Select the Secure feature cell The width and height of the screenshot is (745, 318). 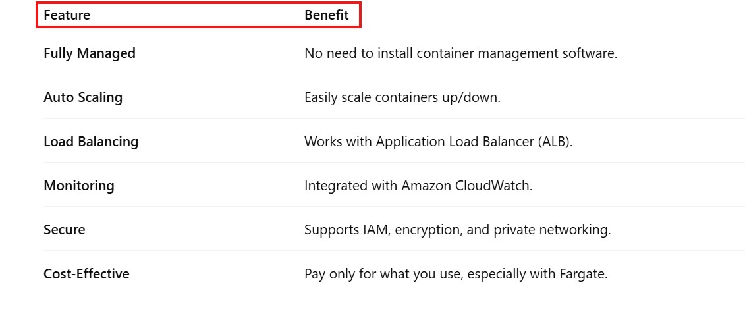[65, 230]
